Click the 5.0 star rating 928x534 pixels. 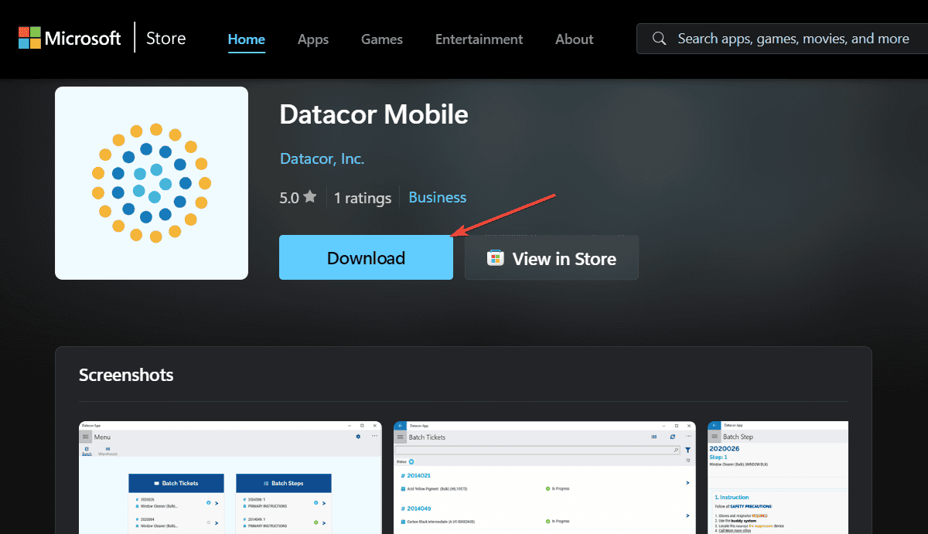(298, 198)
